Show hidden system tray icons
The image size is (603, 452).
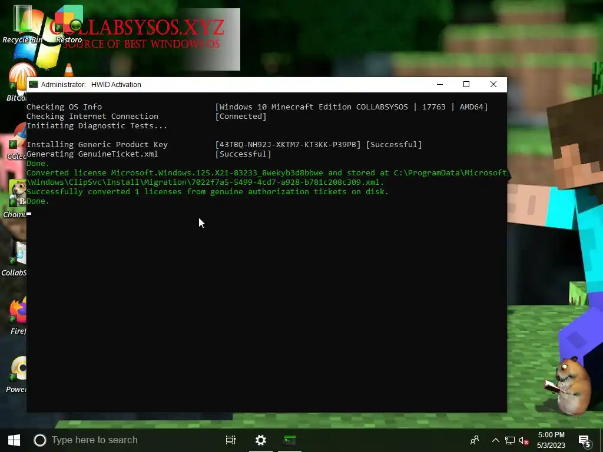pyautogui.click(x=495, y=440)
